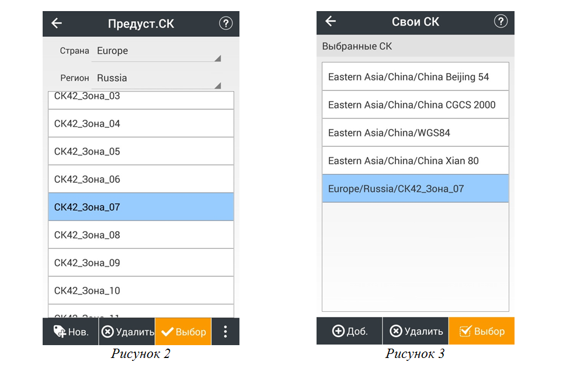
Task: Select China Beijing 54 entry
Action: coord(415,77)
